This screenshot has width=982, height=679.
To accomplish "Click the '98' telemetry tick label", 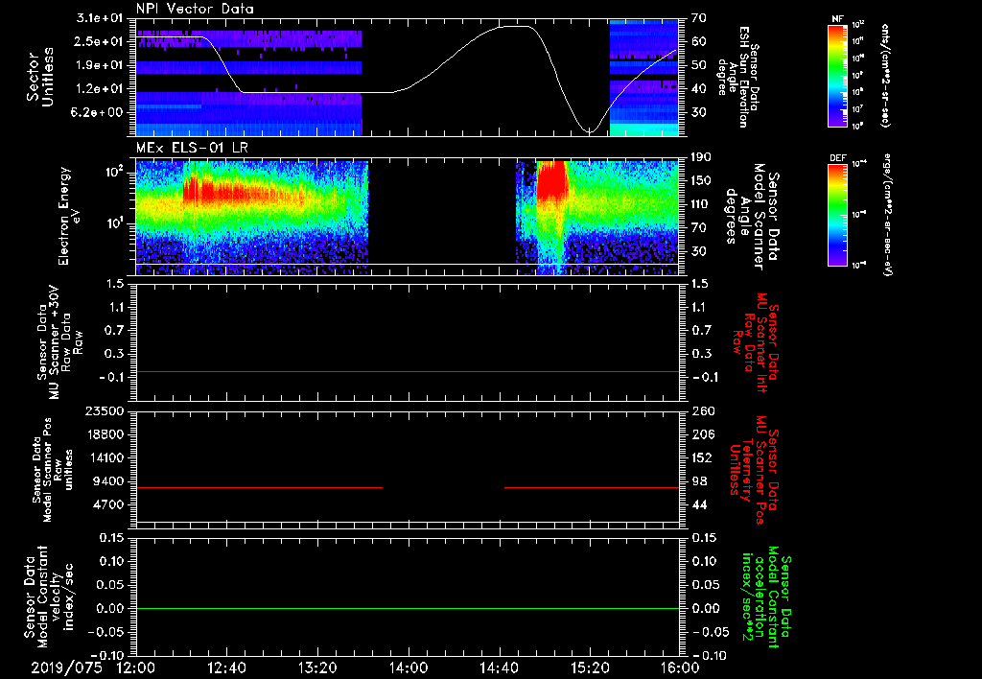I will [699, 481].
